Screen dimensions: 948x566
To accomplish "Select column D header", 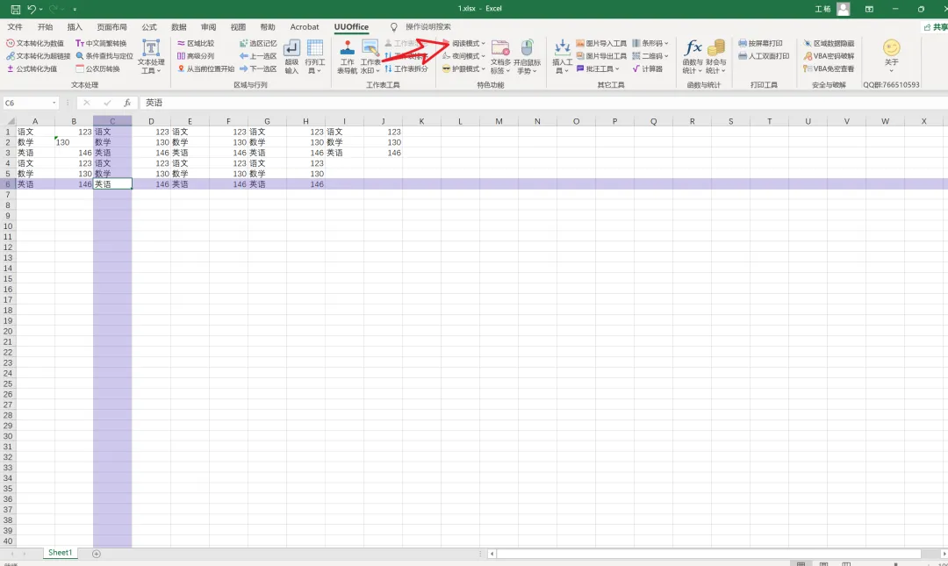I will [x=151, y=122].
